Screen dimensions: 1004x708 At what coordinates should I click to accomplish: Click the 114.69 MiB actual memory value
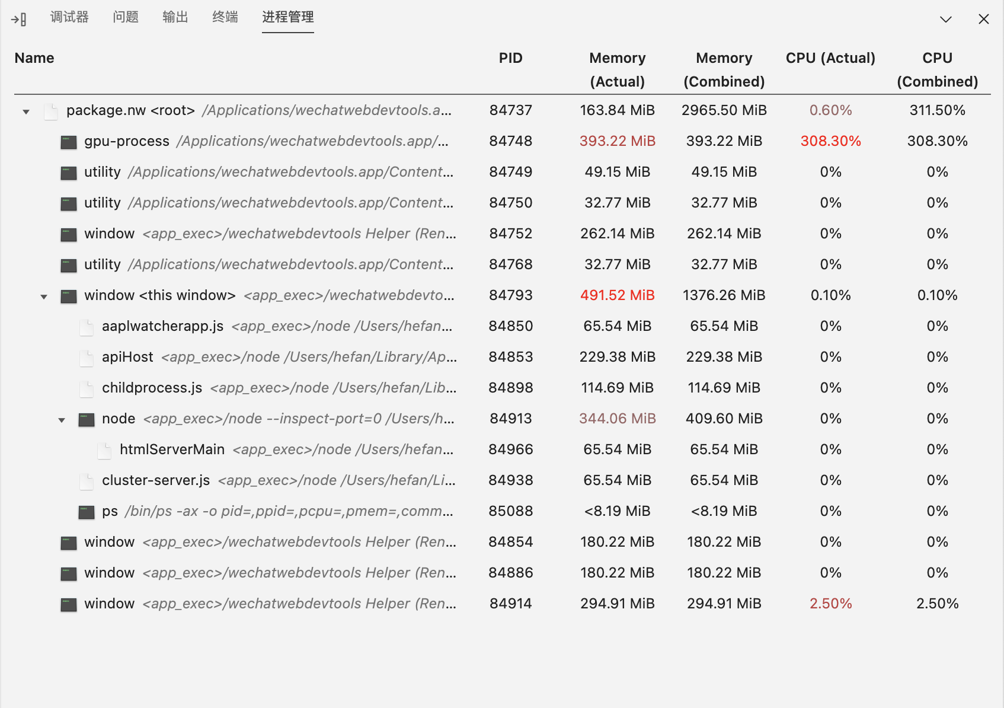(618, 388)
